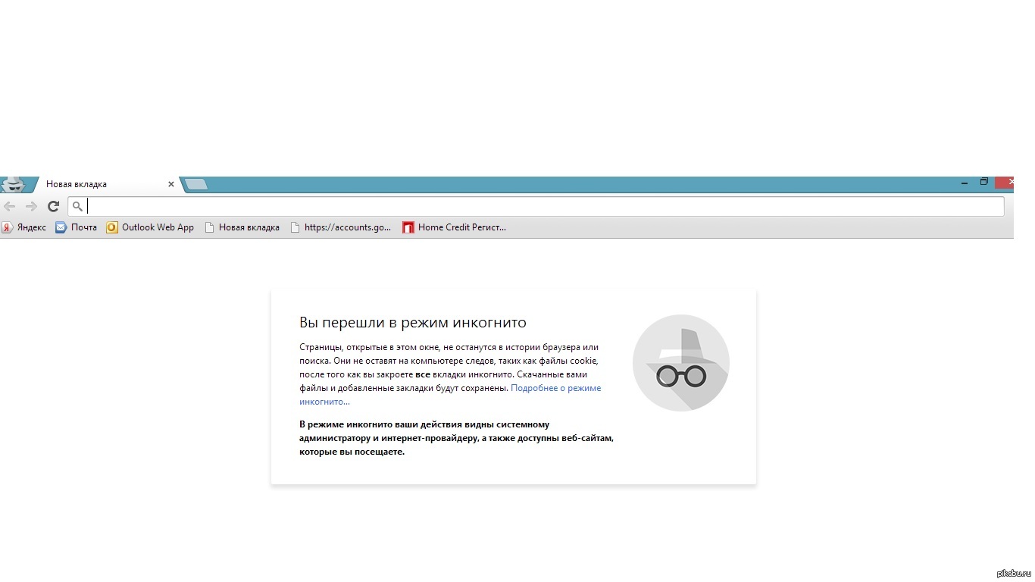Select the Новая вкладка browser tab
Screen dimensions: 1035x582
pos(91,184)
